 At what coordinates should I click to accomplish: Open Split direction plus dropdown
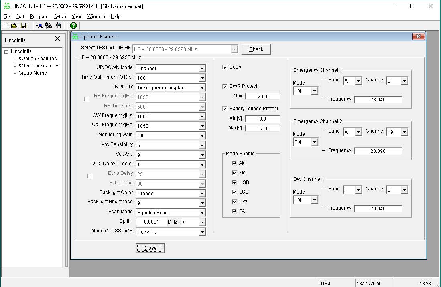coord(202,222)
